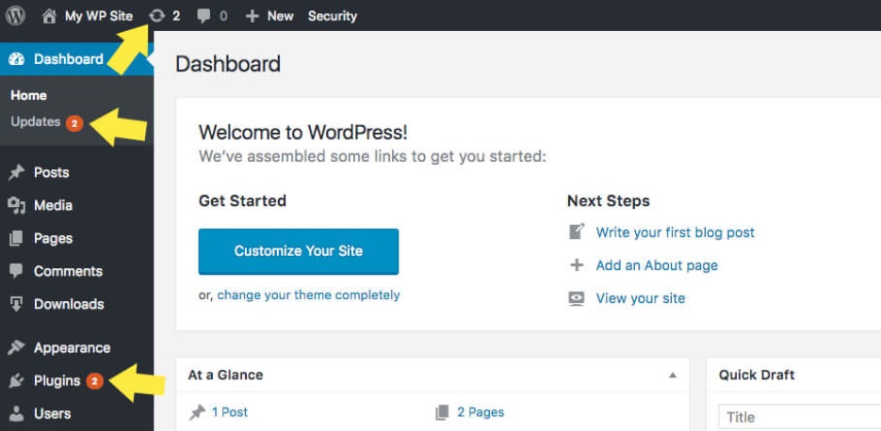Go to Updates submenu item
Screen dimensions: 881x431
pos(36,122)
